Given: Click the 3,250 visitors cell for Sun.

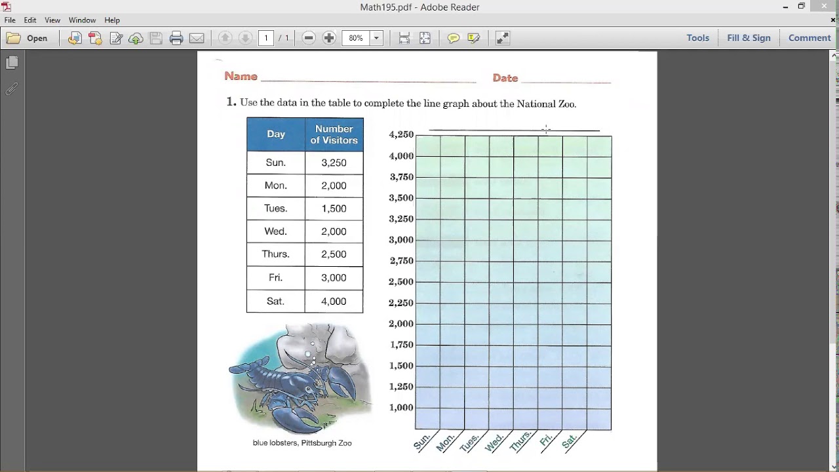Looking at the screenshot, I should [x=334, y=163].
